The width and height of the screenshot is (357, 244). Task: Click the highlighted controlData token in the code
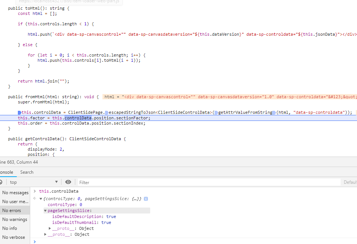click(78, 118)
